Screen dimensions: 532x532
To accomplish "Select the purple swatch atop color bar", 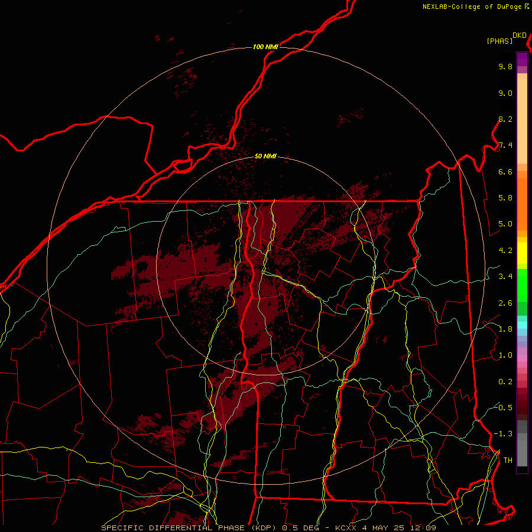I will [x=522, y=59].
